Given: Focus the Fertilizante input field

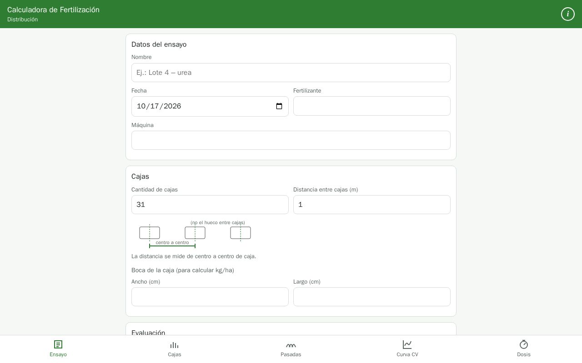Looking at the screenshot, I should (x=372, y=106).
